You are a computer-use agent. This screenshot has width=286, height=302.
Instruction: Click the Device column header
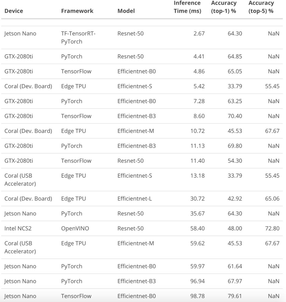point(14,11)
